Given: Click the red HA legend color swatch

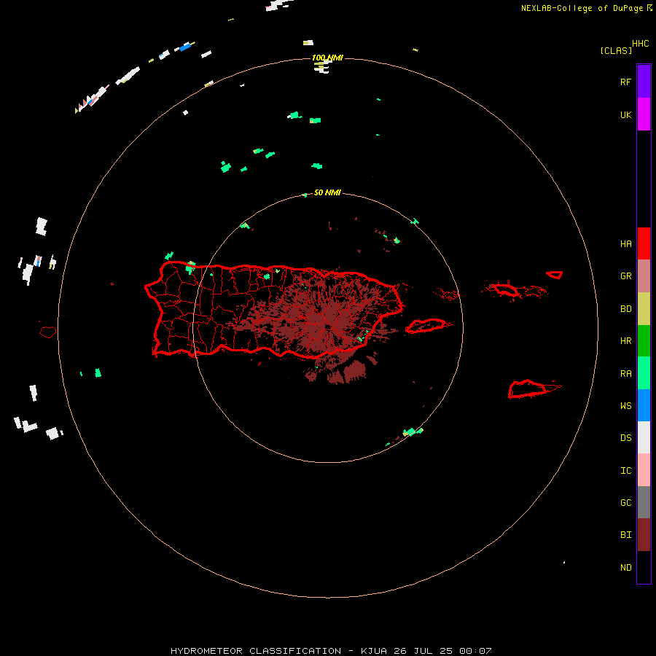Looking at the screenshot, I should pyautogui.click(x=644, y=243).
